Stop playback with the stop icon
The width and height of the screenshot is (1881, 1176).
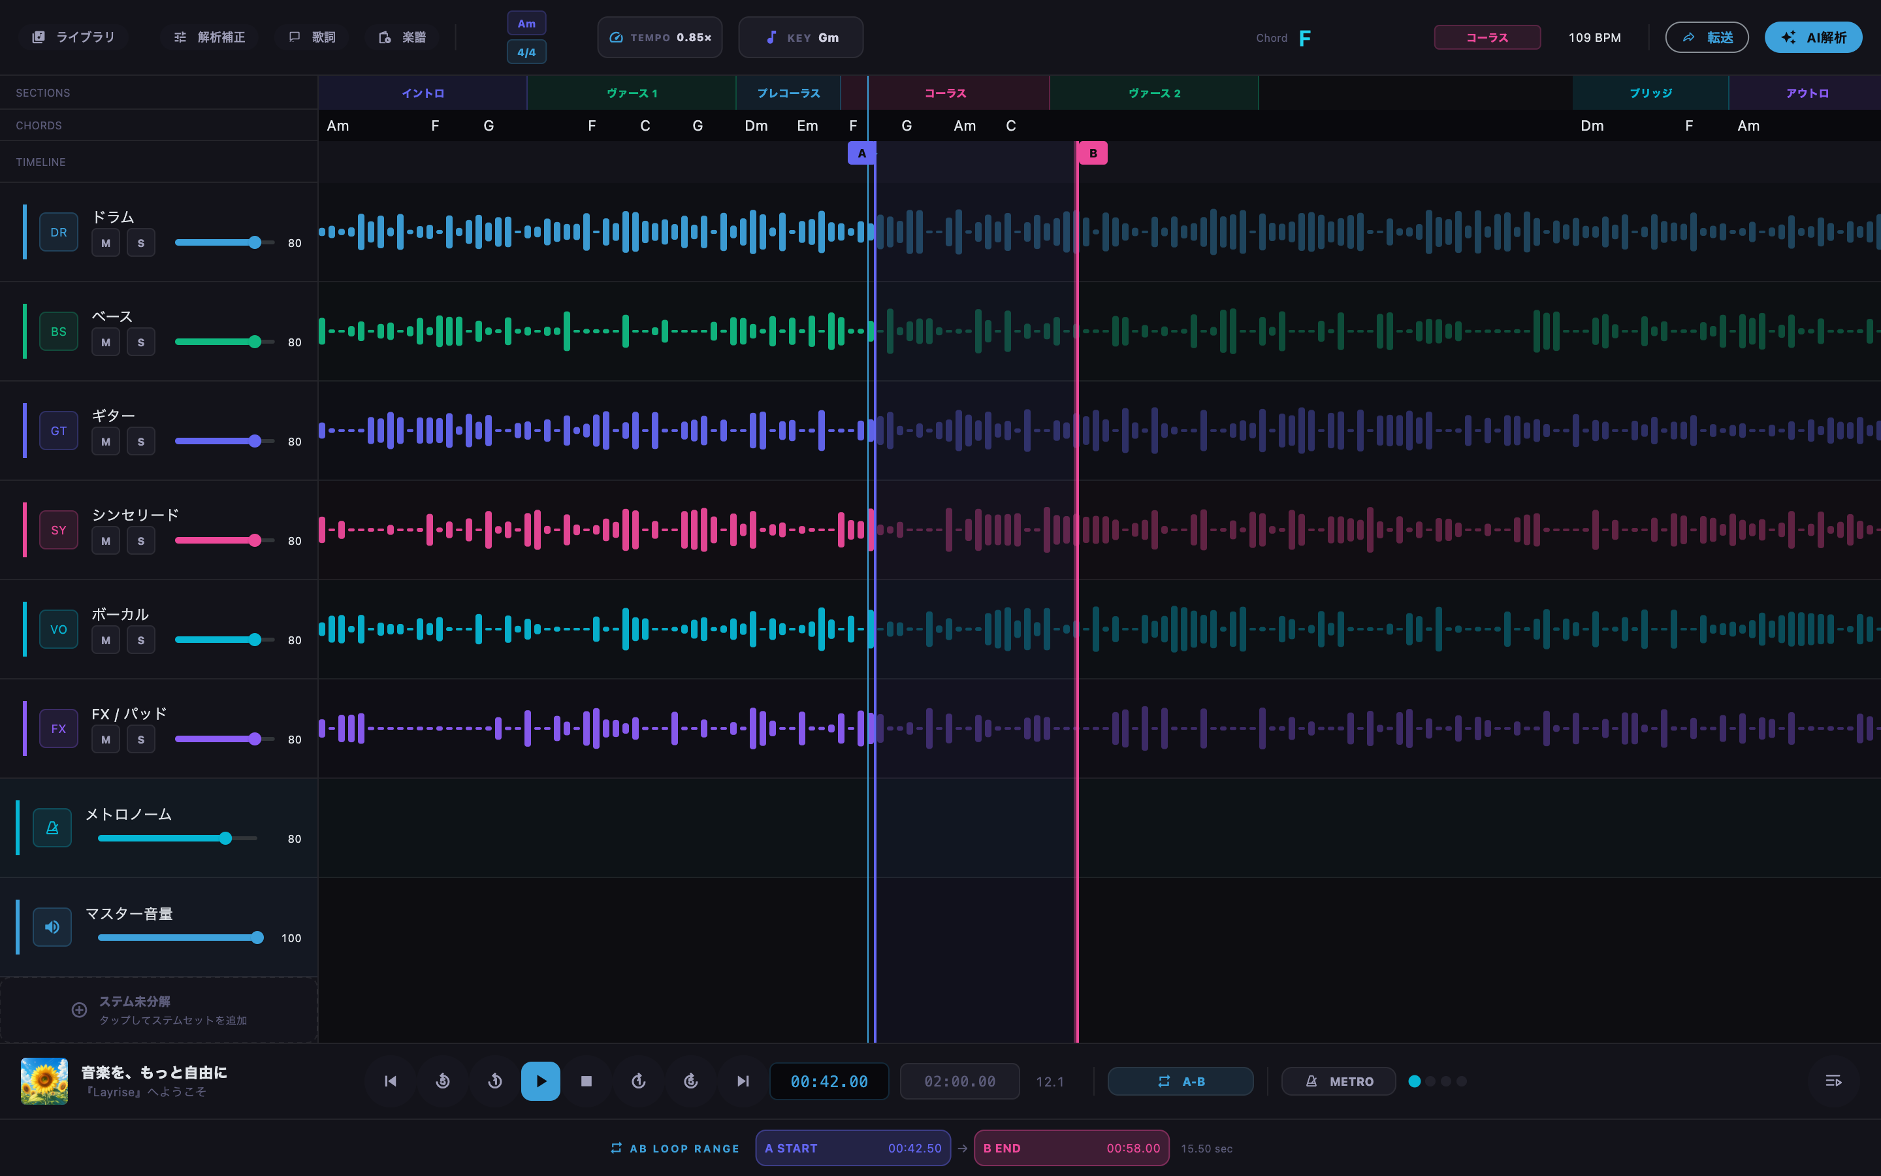pyautogui.click(x=587, y=1081)
